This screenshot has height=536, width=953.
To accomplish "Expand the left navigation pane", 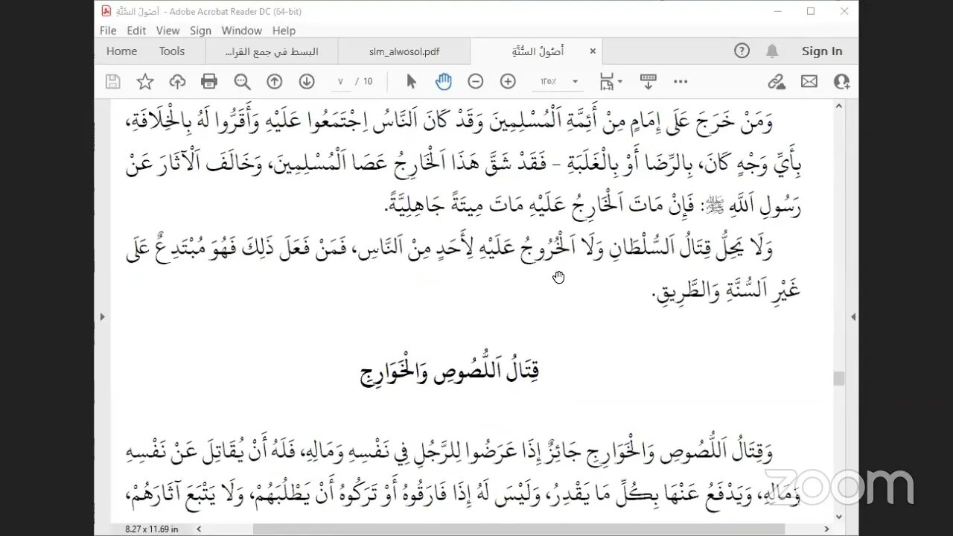I will [x=102, y=316].
